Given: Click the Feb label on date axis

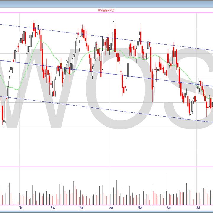Looking at the screenshot, I should (x=53, y=208).
